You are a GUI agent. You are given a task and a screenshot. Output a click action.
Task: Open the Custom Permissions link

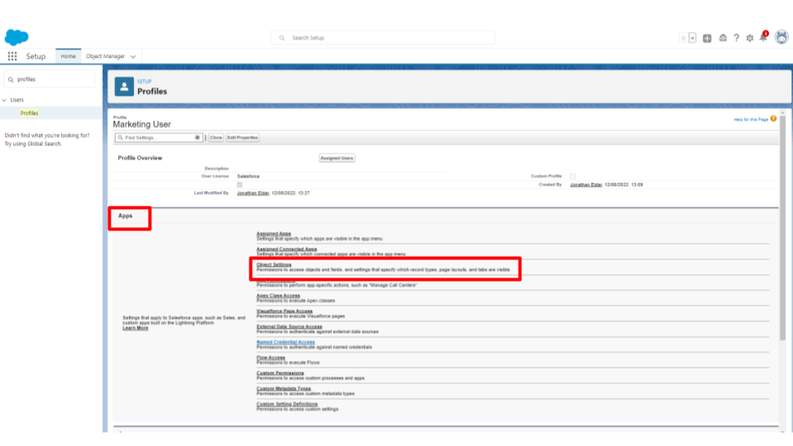(x=280, y=372)
